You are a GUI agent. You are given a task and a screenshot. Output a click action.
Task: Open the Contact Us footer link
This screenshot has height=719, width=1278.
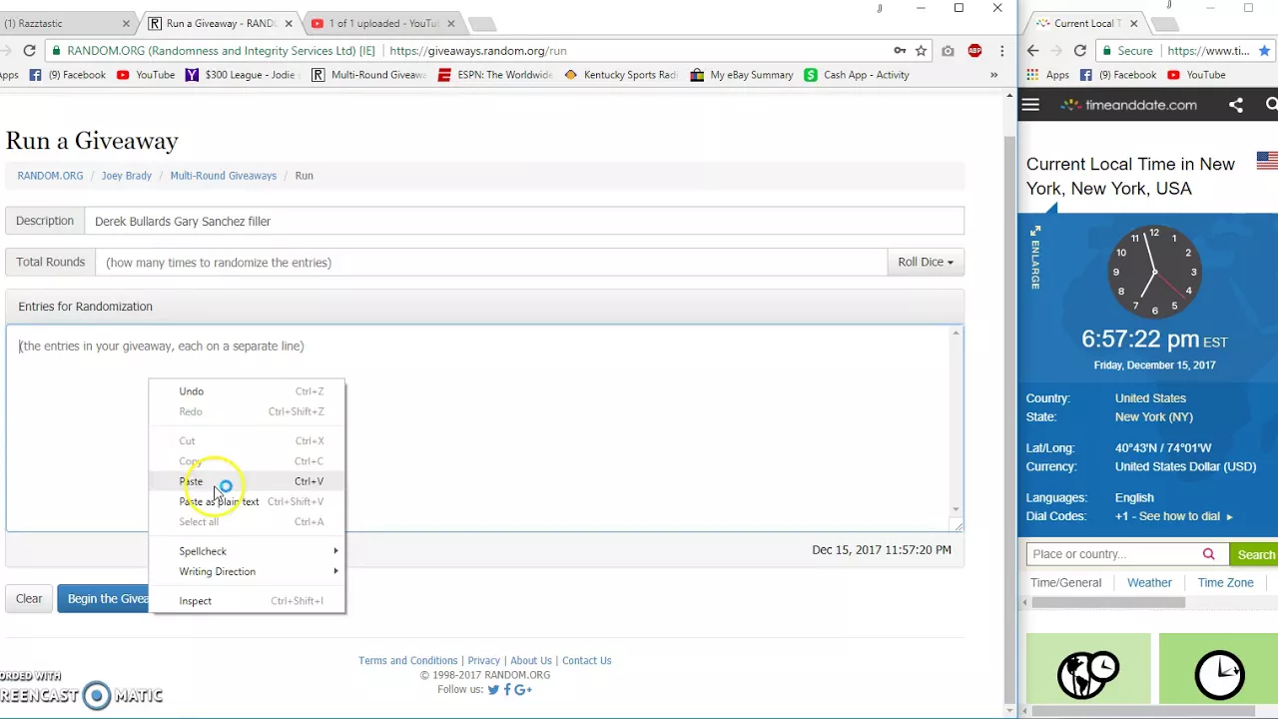click(586, 661)
